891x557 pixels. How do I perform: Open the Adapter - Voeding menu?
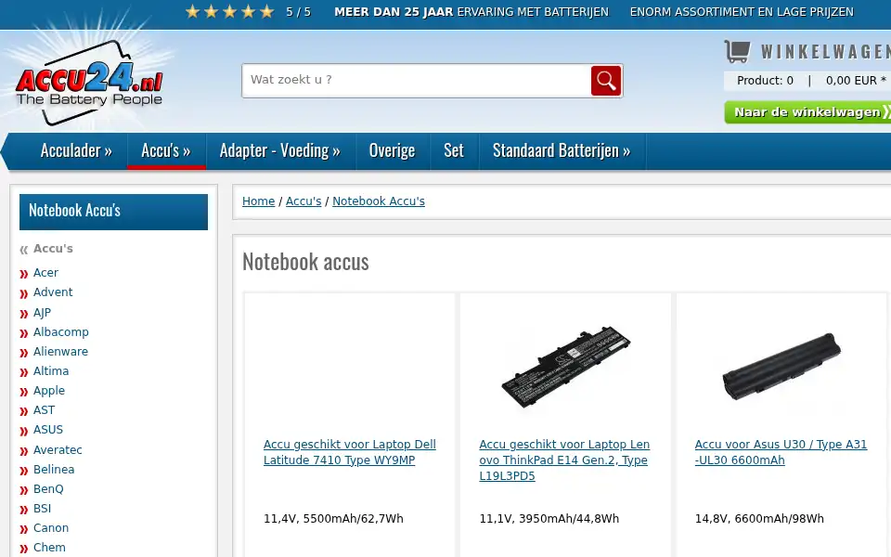[x=280, y=150]
